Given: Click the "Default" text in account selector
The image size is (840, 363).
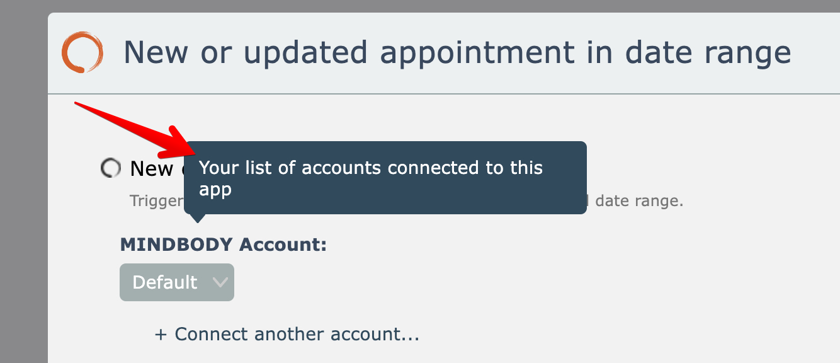Looking at the screenshot, I should [165, 282].
